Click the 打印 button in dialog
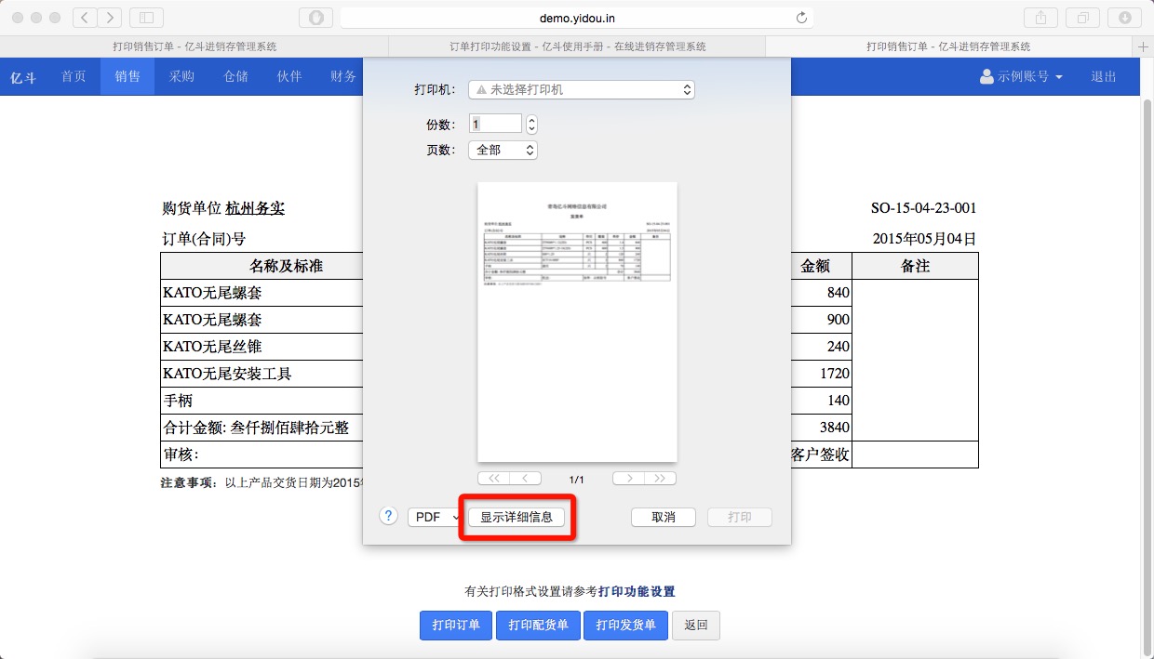The width and height of the screenshot is (1154, 659). [740, 517]
